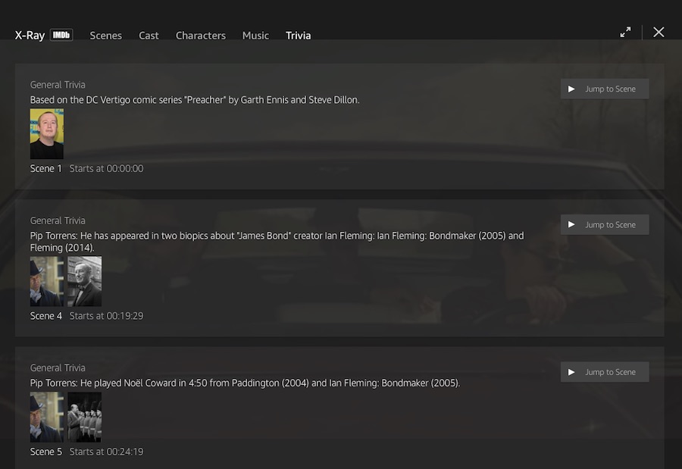Select the Music tab
Screen dimensions: 682x469
coord(255,36)
